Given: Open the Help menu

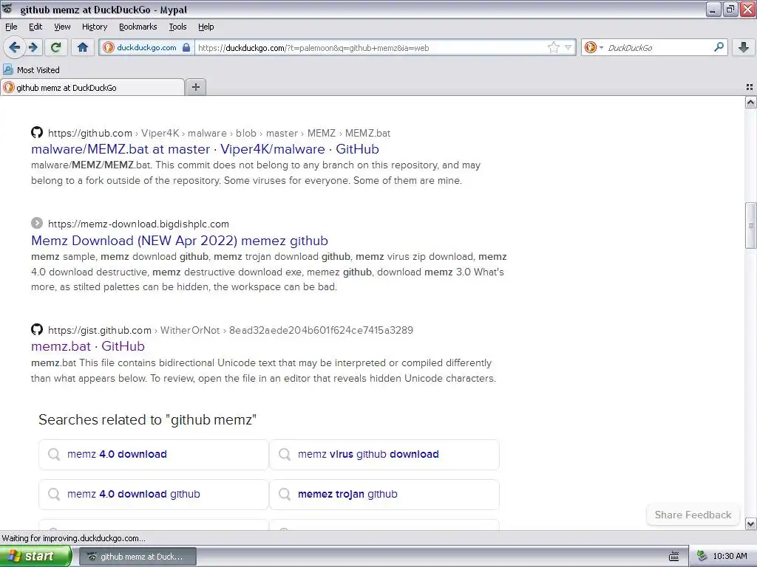Looking at the screenshot, I should 206,27.
